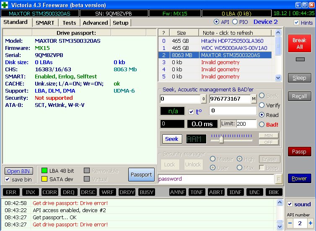Click the drive list scrollbar thumb
Screen dimensions: 316x231
(x=278, y=46)
